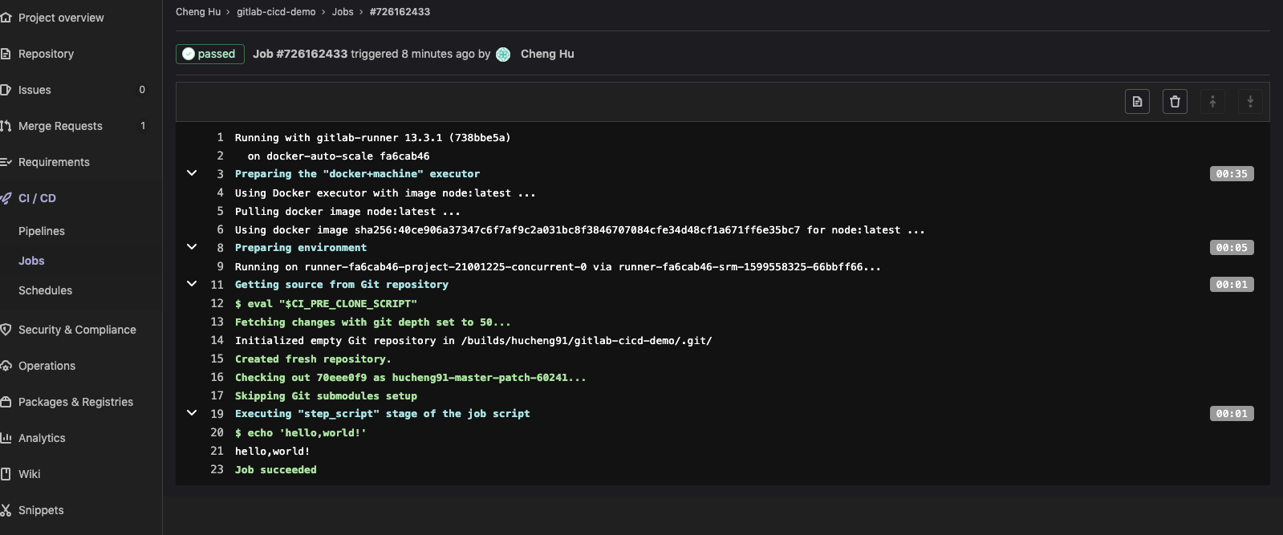
Task: Click the erase job log trash icon
Action: [x=1175, y=101]
